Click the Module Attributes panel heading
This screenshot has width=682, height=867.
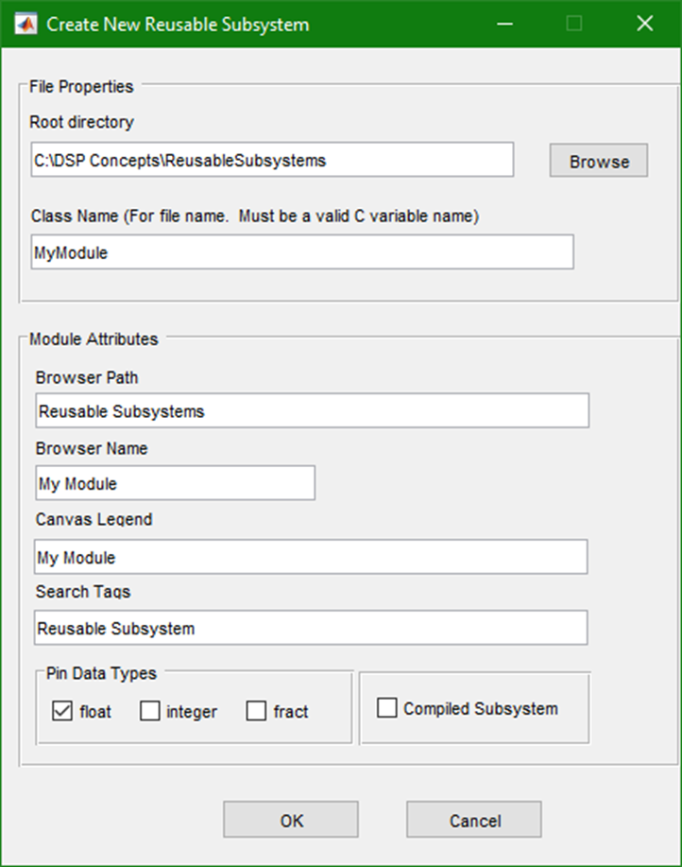[x=94, y=338]
